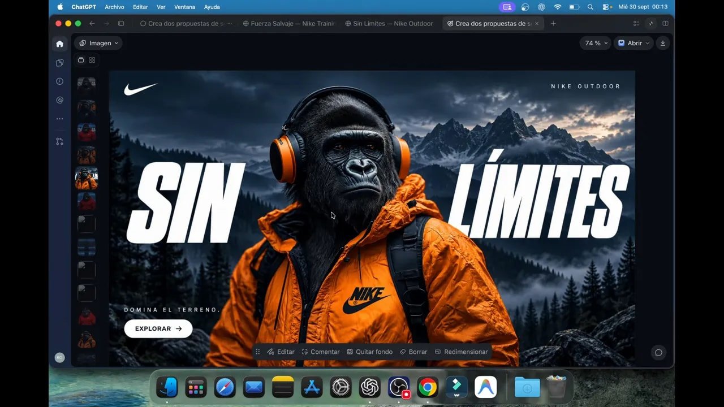The image size is (724, 407).
Task: Switch to Fuerza Salvaje — Nike Training tab
Action: [x=288, y=24]
